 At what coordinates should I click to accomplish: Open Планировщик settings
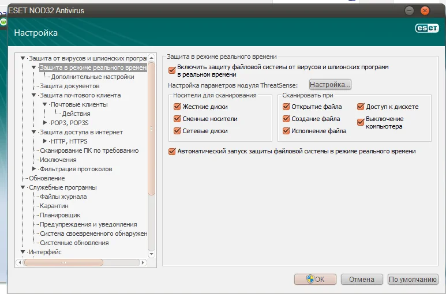pos(60,216)
